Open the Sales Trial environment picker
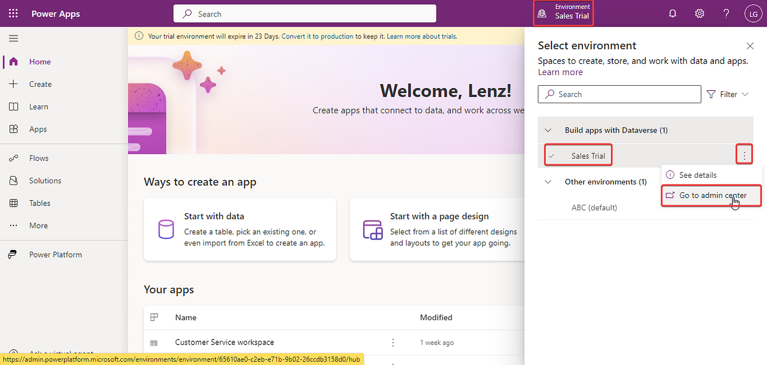The height and width of the screenshot is (365, 767). 563,13
